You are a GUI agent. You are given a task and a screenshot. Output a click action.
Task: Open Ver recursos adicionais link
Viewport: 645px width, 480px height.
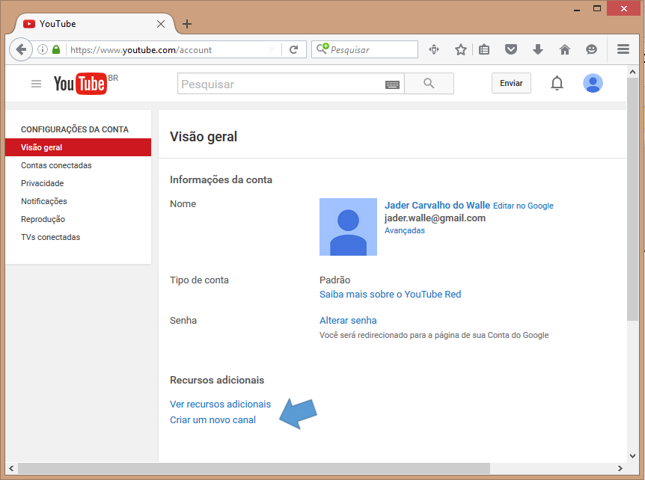(x=221, y=404)
